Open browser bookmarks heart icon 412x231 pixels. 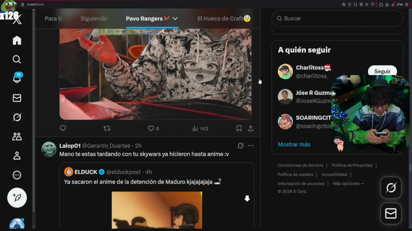[x=373, y=4]
